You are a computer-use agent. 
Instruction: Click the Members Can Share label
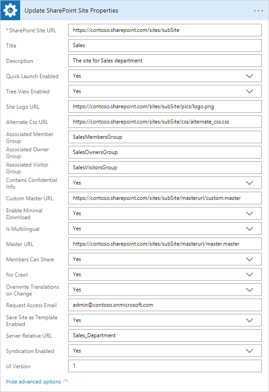point(30,260)
